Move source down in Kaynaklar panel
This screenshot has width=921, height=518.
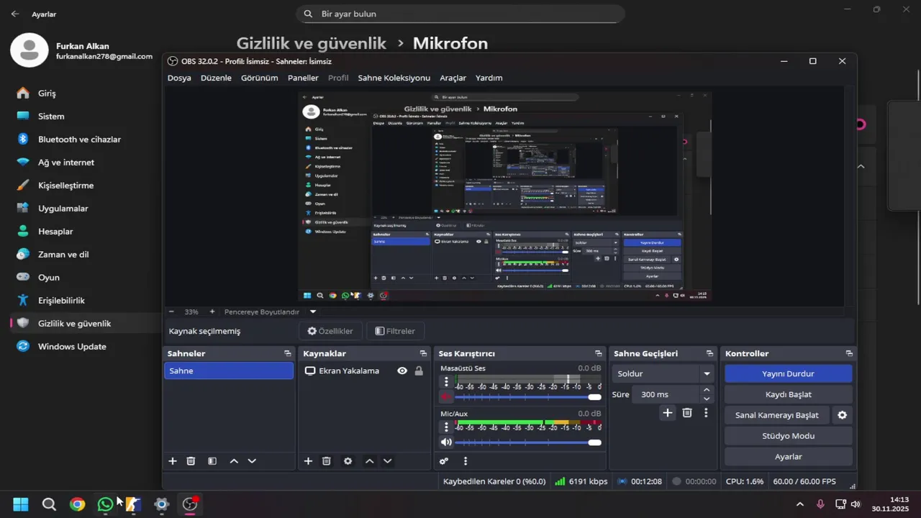point(387,461)
